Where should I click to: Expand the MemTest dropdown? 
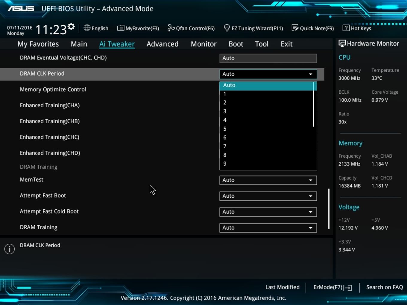click(268, 180)
